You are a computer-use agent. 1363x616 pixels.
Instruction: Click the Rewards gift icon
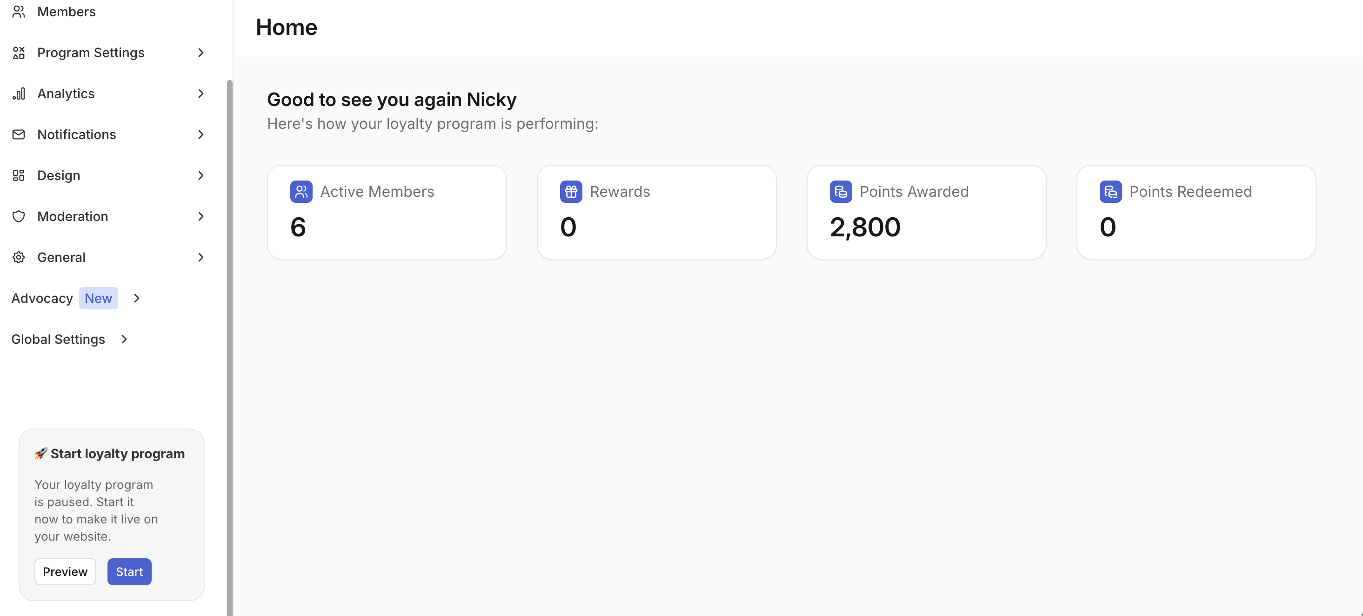(x=571, y=192)
